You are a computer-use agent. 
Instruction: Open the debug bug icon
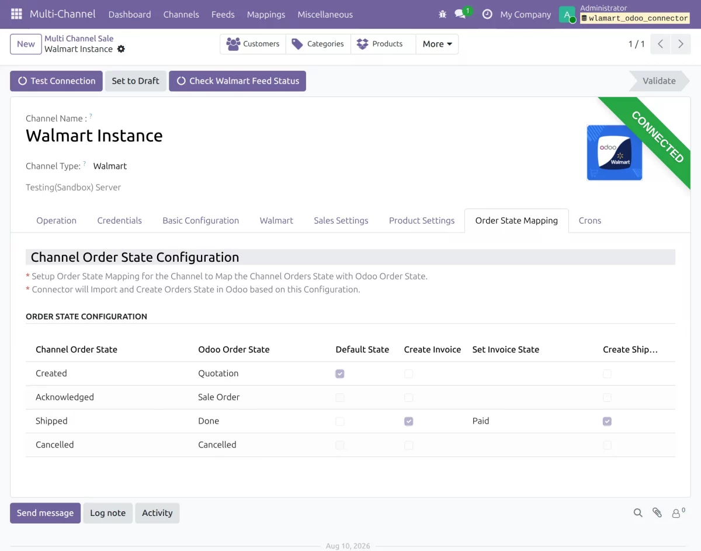coord(442,14)
